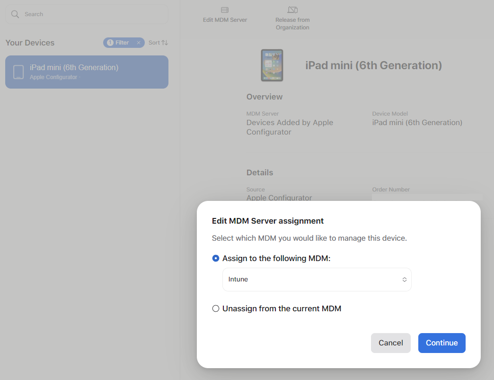
Task: Click the search magnifier icon
Action: 15,14
